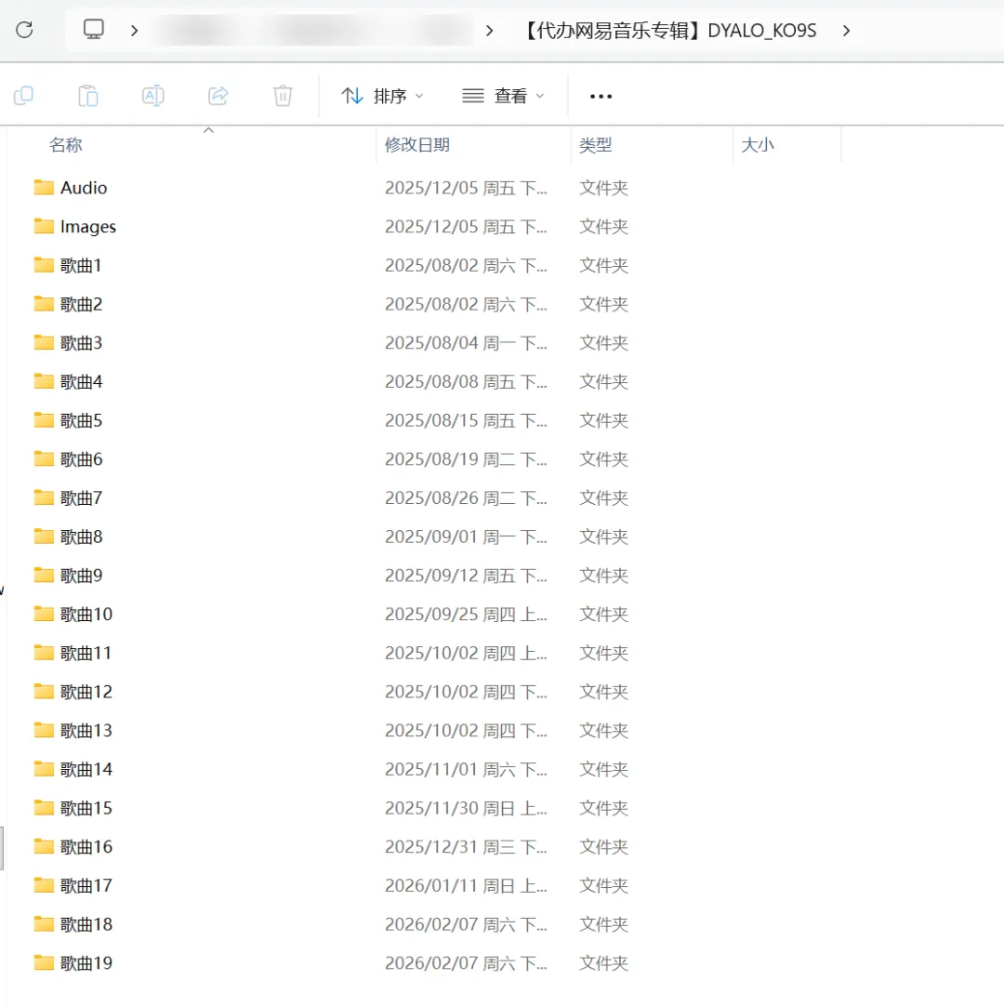Click the Paste toolbar icon
Screen dimensions: 1004x1007
[x=88, y=96]
